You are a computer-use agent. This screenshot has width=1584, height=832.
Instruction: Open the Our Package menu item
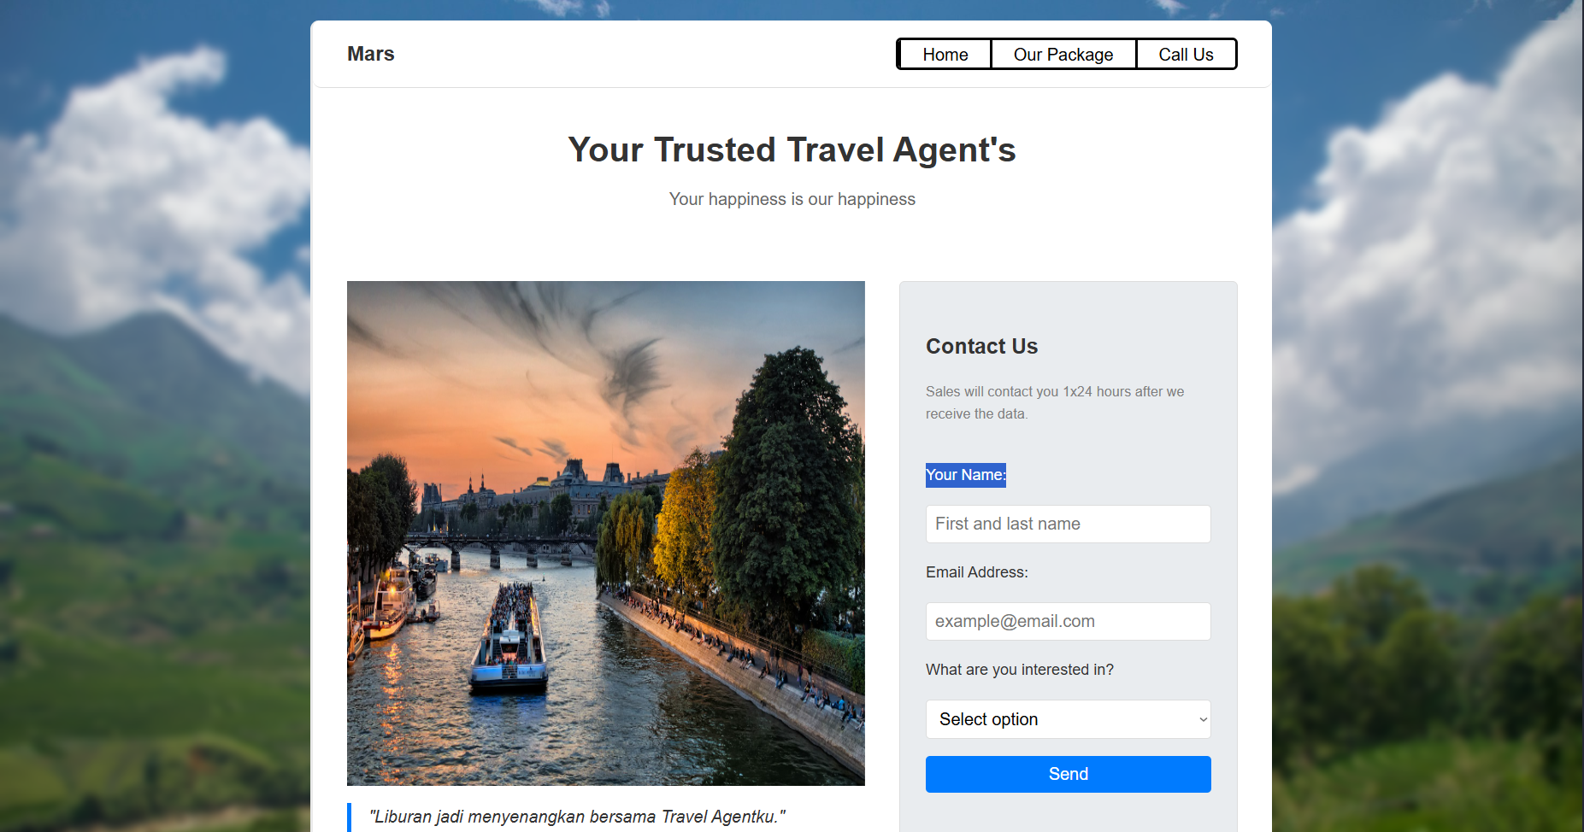(x=1063, y=55)
